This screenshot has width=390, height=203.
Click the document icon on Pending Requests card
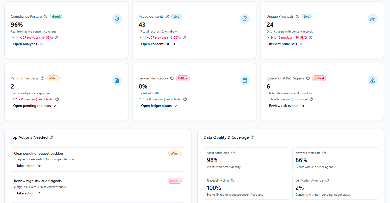pyautogui.click(x=117, y=80)
